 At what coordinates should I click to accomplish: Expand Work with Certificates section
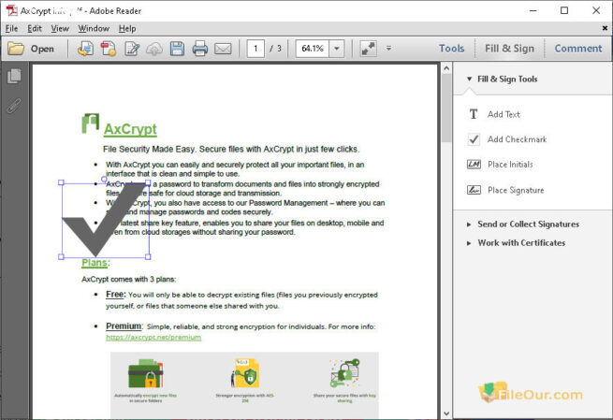[x=469, y=243]
